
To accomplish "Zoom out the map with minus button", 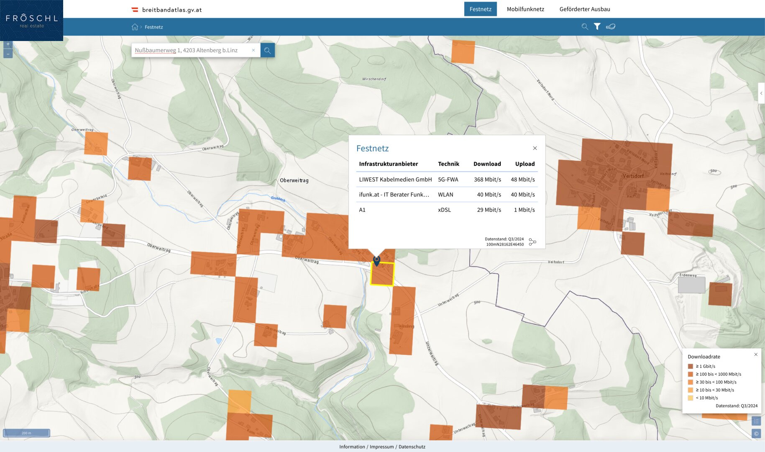I will click(x=8, y=54).
